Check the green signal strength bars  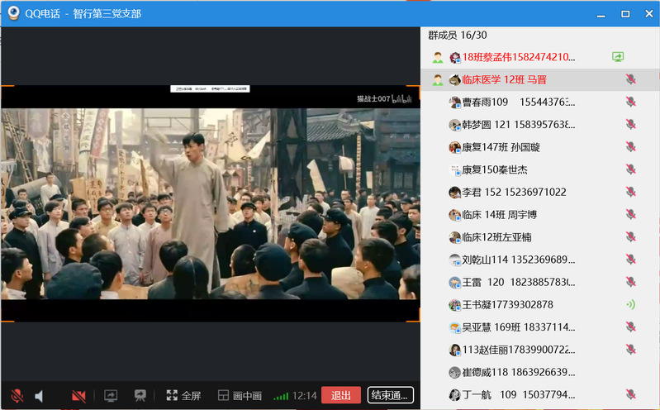(281, 396)
